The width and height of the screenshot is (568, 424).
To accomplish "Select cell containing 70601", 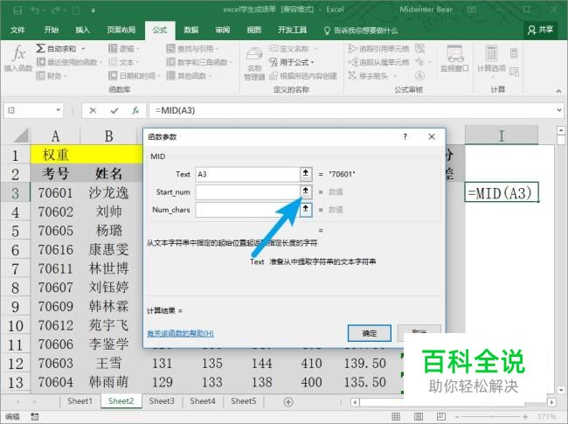I will click(55, 193).
